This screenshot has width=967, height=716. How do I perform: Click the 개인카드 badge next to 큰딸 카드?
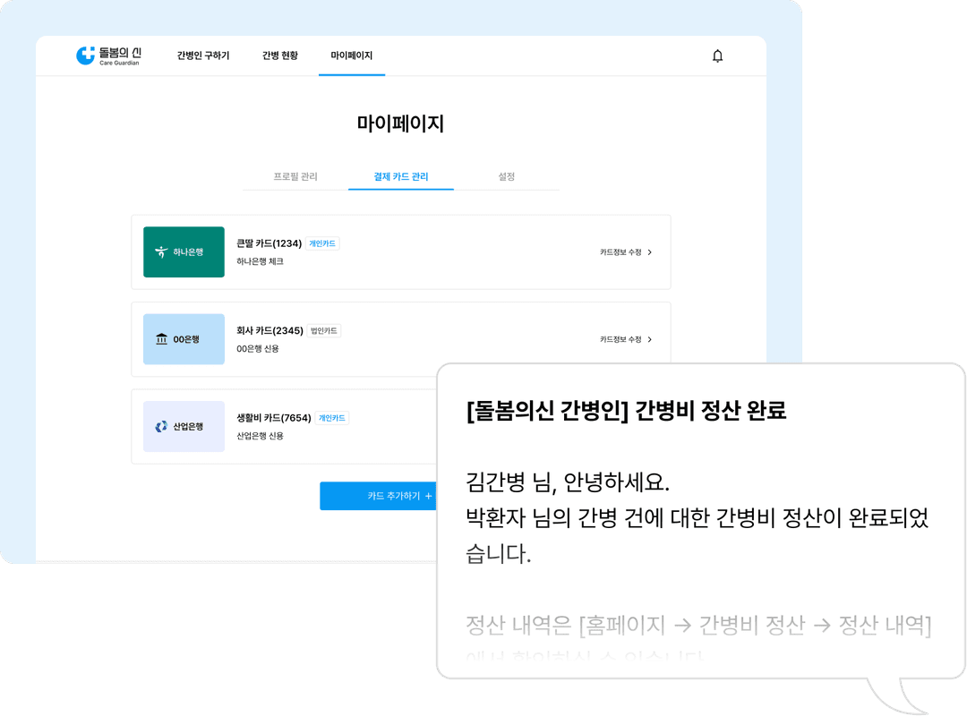tap(322, 243)
